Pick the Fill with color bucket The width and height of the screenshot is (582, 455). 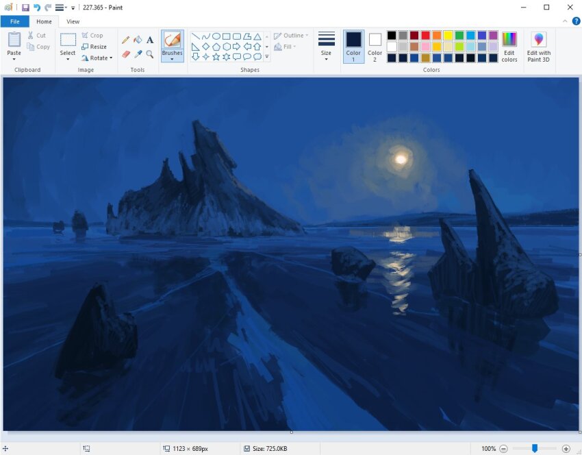[138, 40]
